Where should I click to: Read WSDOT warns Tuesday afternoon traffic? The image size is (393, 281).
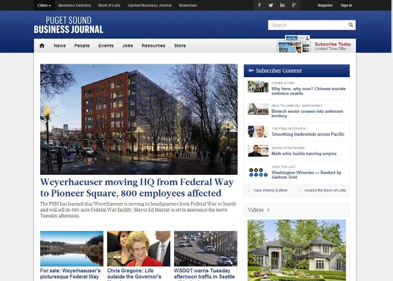[204, 274]
